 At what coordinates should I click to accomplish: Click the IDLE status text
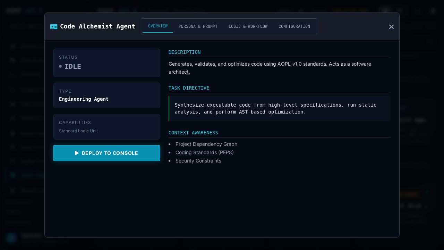pyautogui.click(x=73, y=66)
